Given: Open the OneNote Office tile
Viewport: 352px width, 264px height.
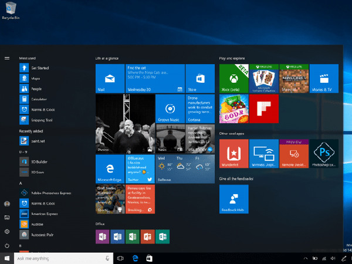Looking at the screenshot, I should [102, 236].
